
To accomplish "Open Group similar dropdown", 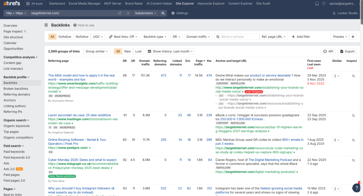I will click(x=97, y=52).
